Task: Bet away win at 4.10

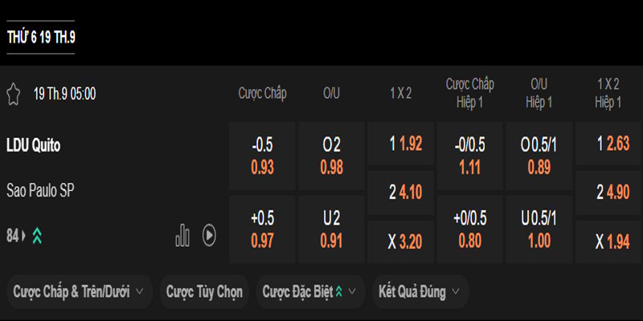Action: point(400,193)
